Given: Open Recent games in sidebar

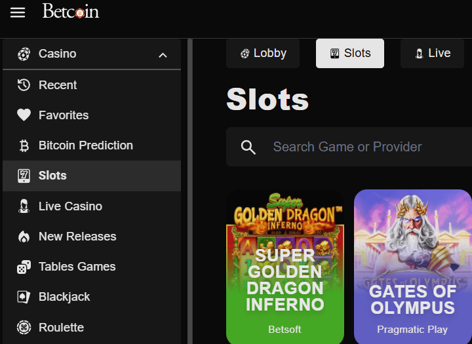Looking at the screenshot, I should (x=92, y=85).
